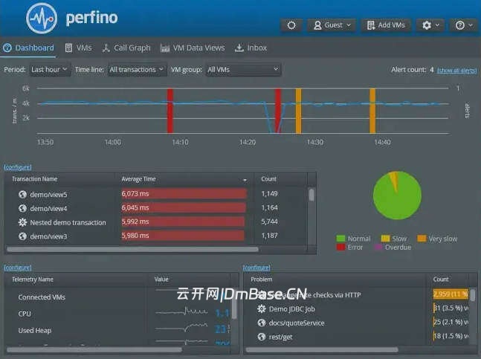481x359 pixels.
Task: Select the Connected VMs telemetry row
Action: [118, 297]
